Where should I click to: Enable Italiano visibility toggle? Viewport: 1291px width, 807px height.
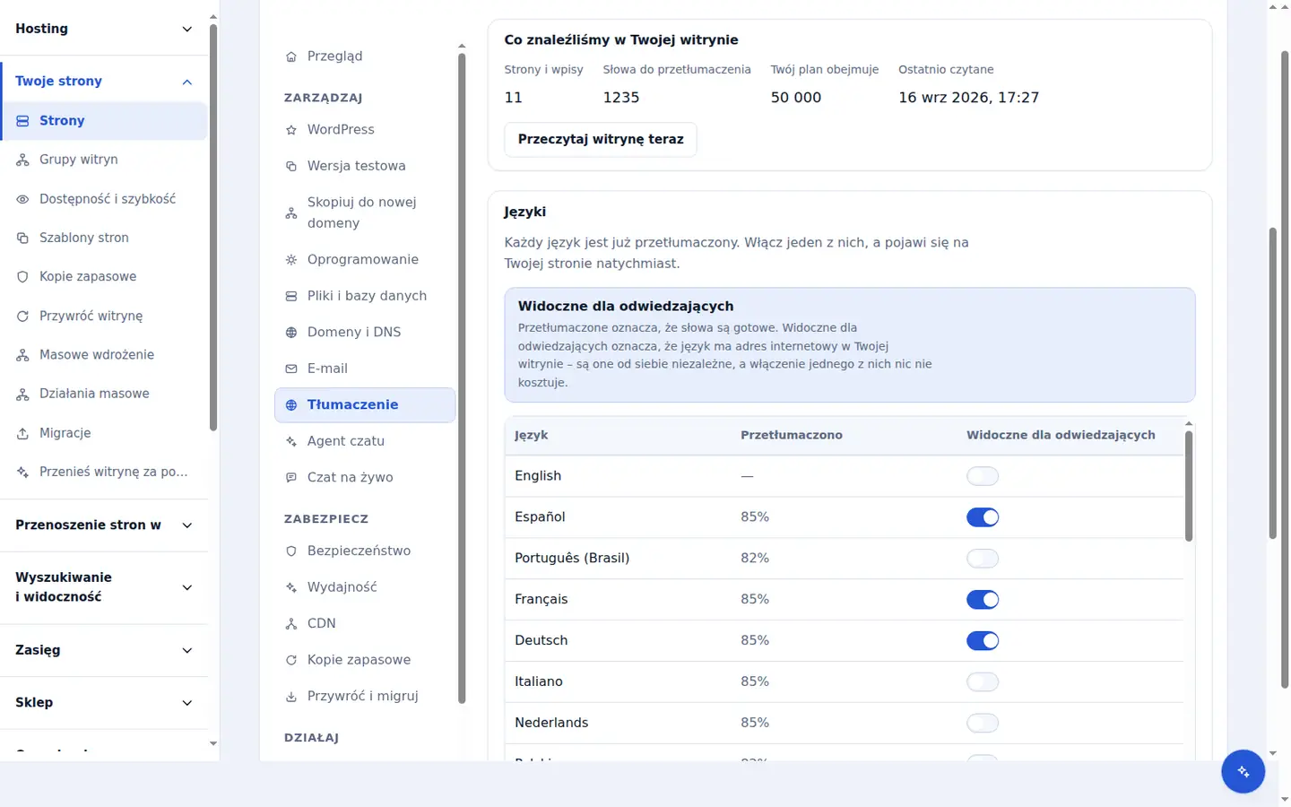click(983, 682)
